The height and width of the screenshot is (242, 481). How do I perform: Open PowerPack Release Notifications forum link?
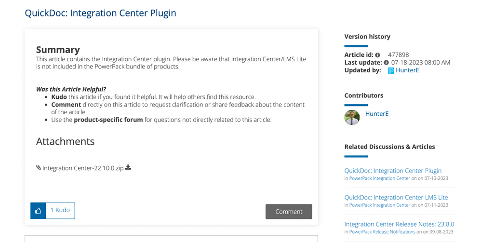(382, 232)
